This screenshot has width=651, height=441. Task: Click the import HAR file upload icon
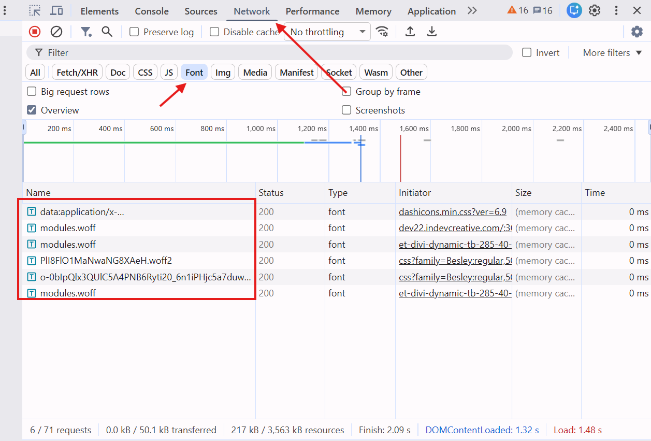410,32
